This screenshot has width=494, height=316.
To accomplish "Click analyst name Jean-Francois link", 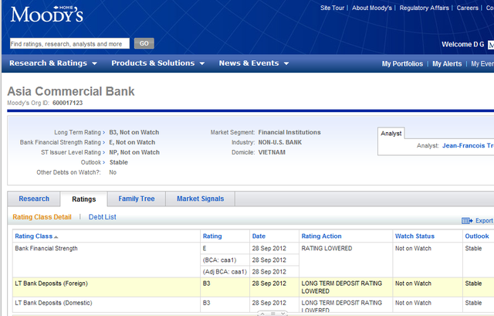I will pos(468,145).
